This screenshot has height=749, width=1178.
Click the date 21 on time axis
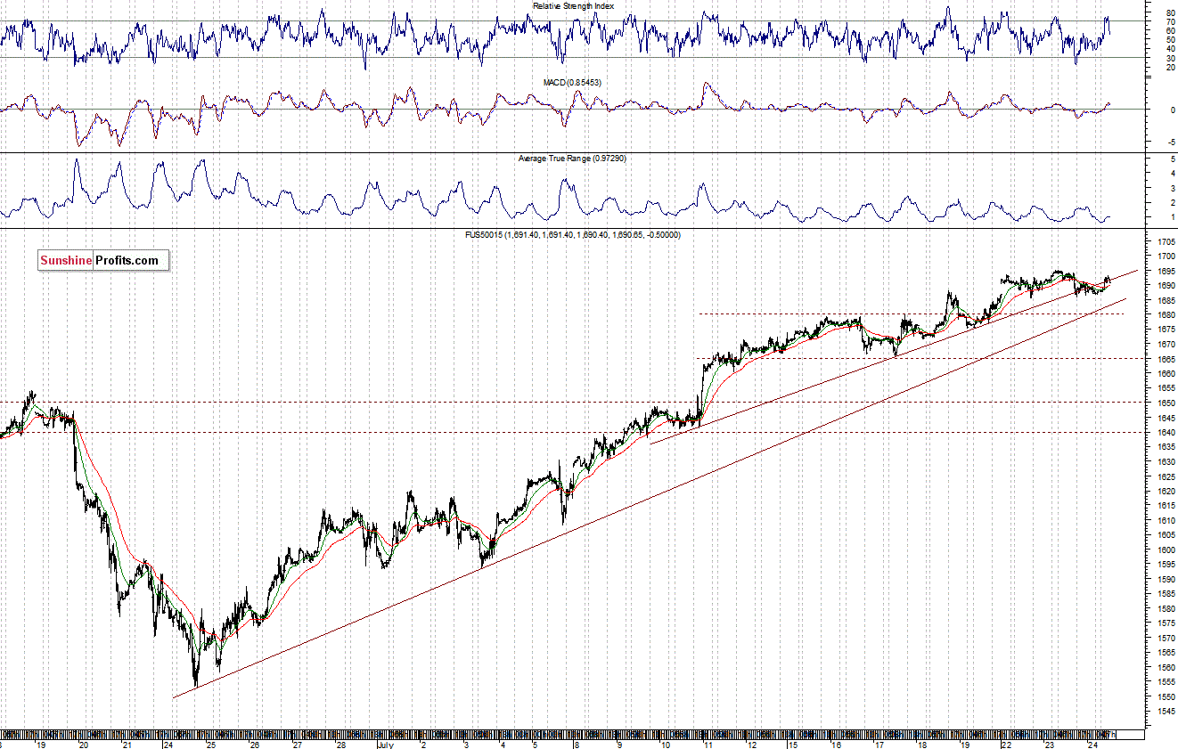click(x=127, y=744)
